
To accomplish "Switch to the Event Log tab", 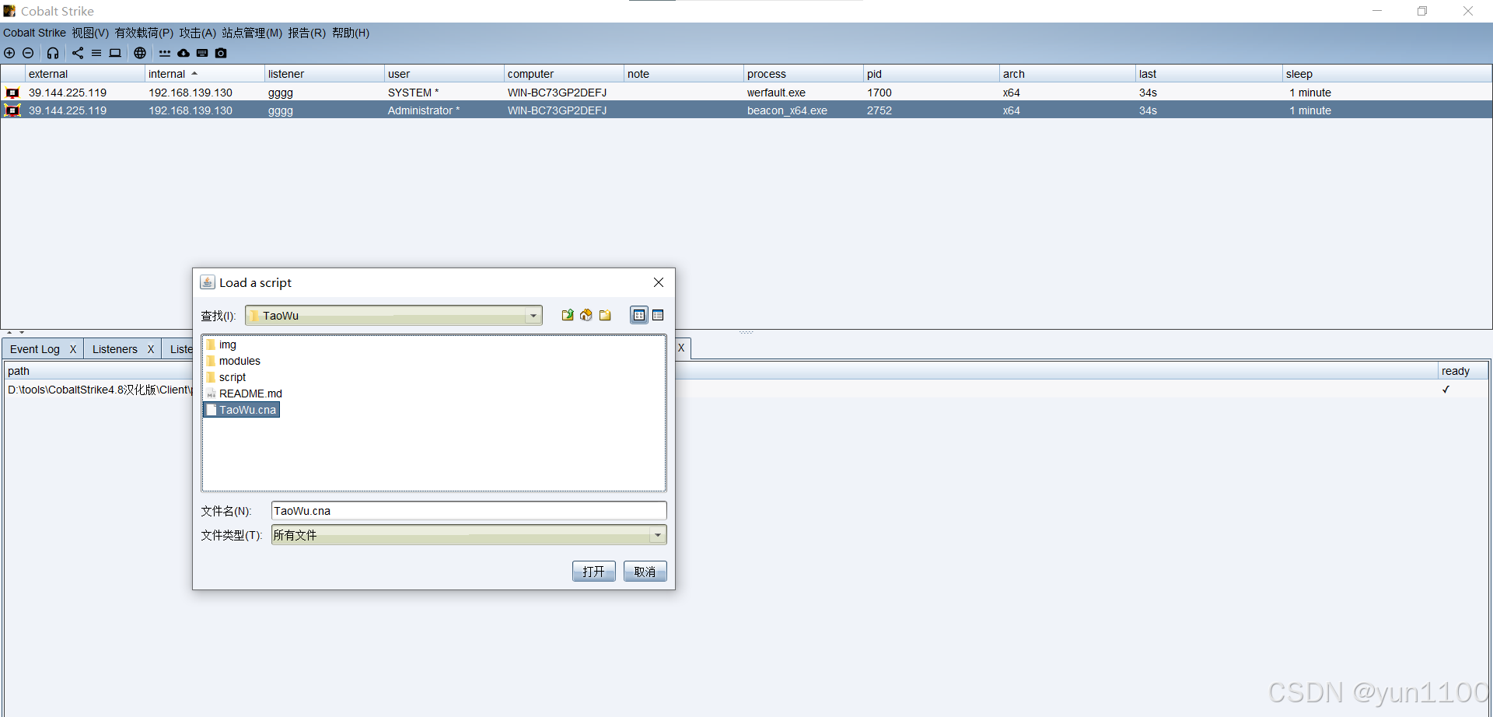I will (35, 349).
